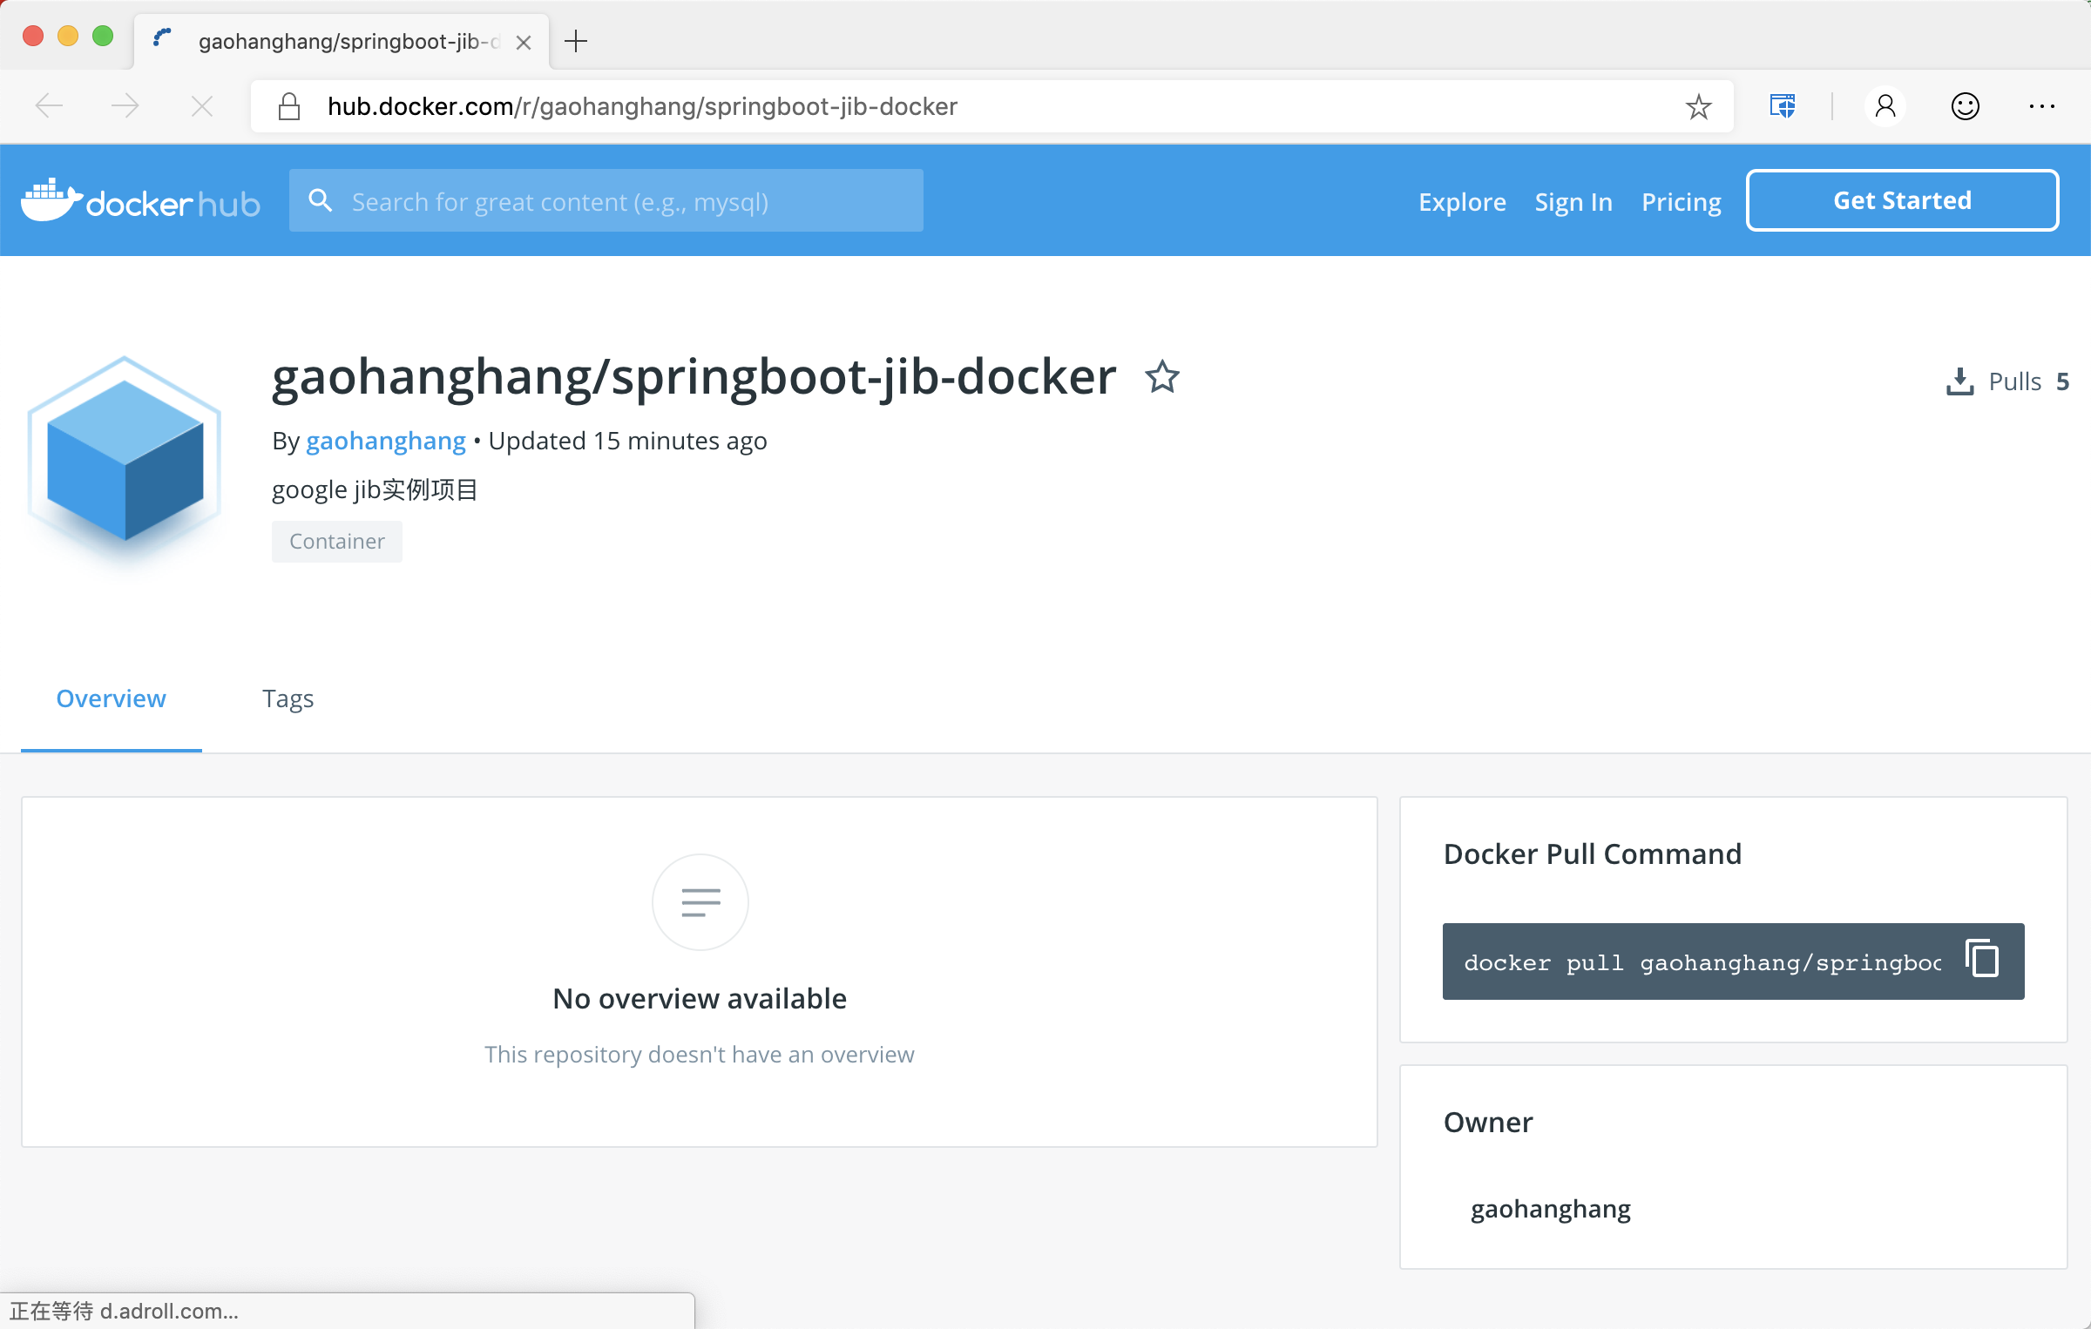Open the Sign In page
The image size is (2091, 1329).
1573,202
